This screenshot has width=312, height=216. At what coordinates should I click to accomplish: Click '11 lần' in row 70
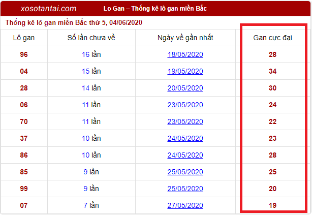click(91, 121)
